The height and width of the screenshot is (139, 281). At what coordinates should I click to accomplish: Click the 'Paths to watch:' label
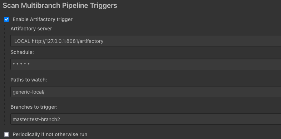pyautogui.click(x=29, y=80)
